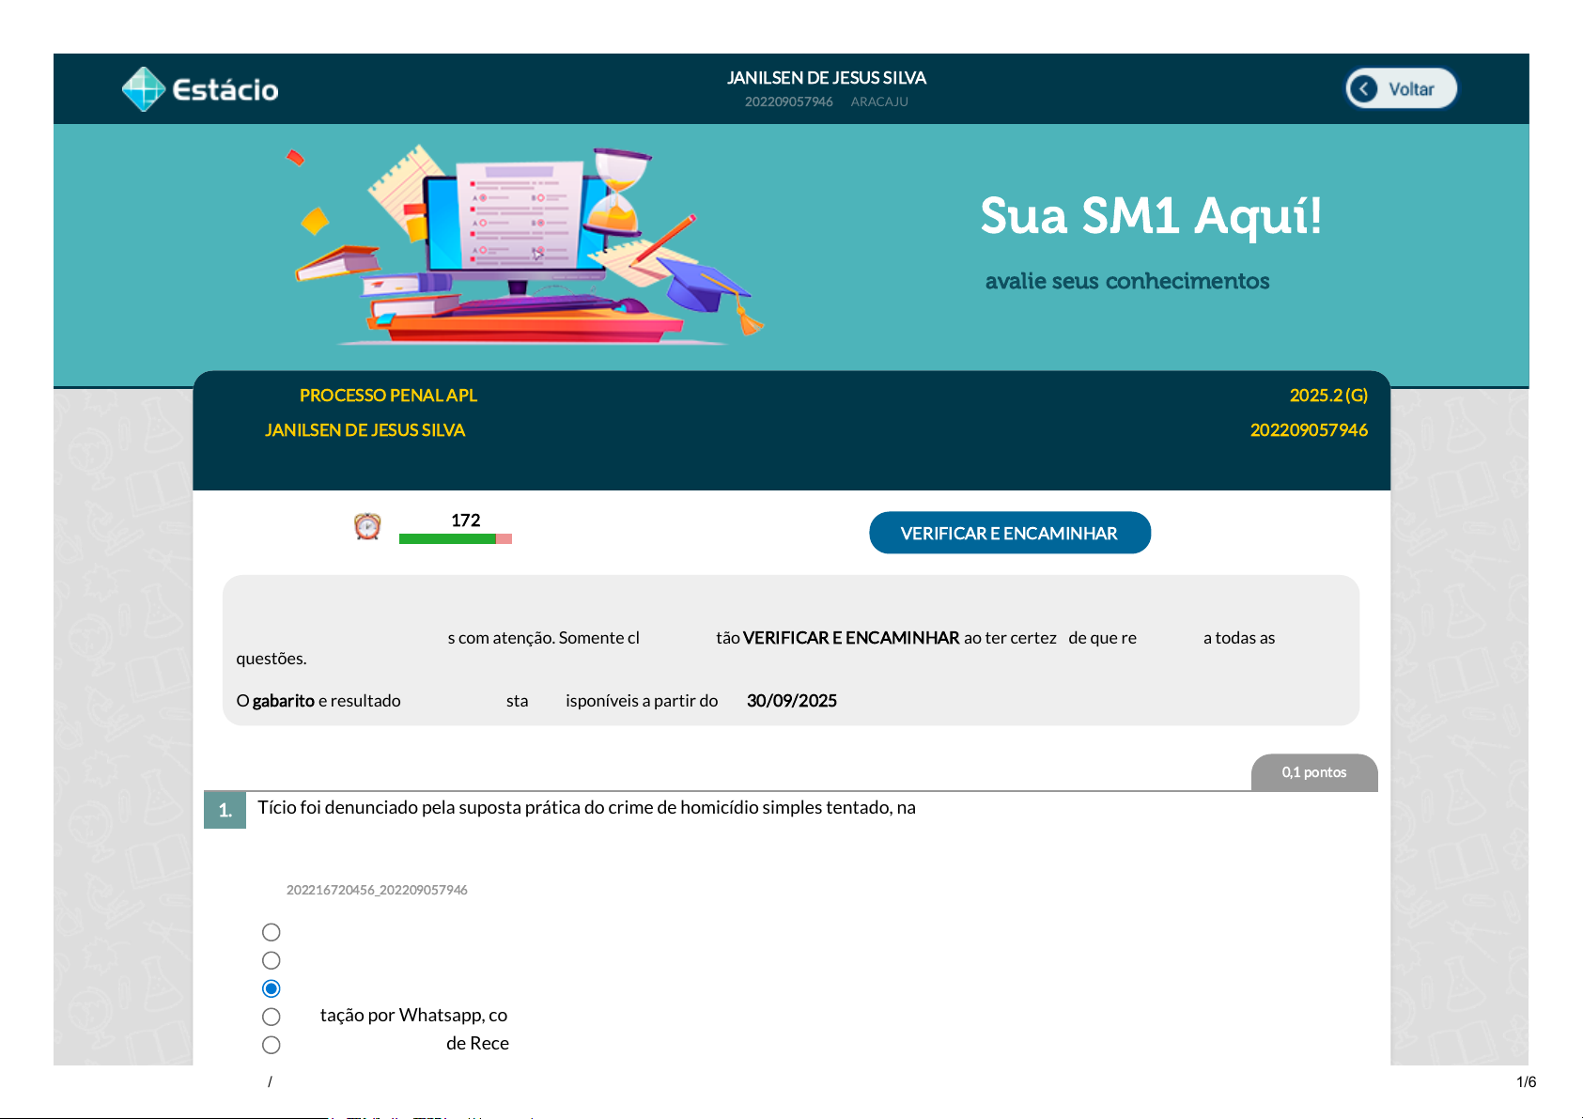The height and width of the screenshot is (1119, 1583).
Task: Click the Estácio diamond logo icon
Action: [x=144, y=89]
